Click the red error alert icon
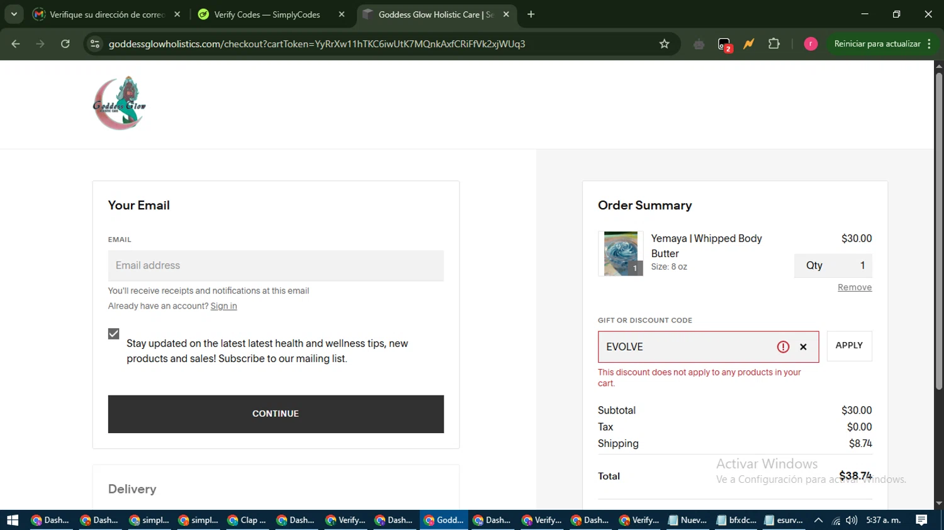This screenshot has height=530, width=944. (783, 347)
